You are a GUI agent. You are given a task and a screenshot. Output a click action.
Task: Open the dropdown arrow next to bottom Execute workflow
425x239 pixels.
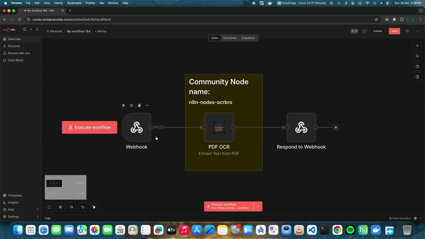[x=258, y=206]
